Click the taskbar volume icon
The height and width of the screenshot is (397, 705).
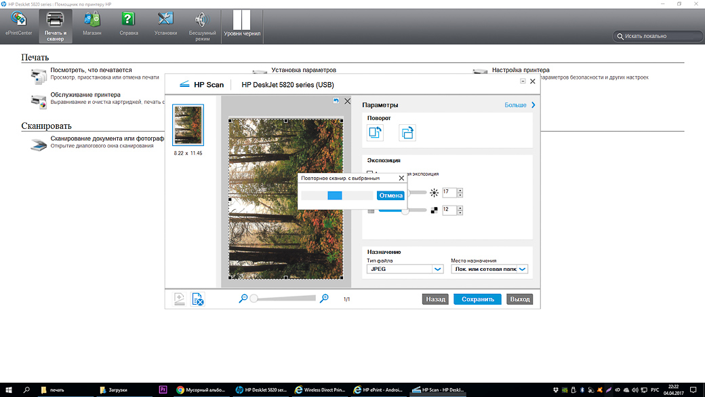pos(635,390)
